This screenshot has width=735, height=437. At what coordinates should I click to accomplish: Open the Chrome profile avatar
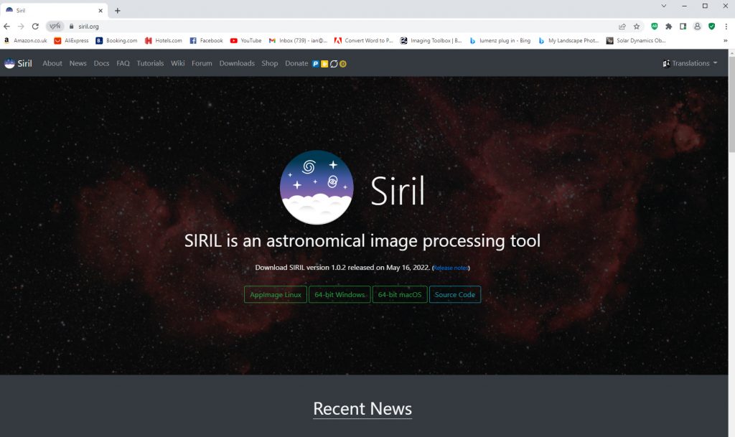[698, 27]
